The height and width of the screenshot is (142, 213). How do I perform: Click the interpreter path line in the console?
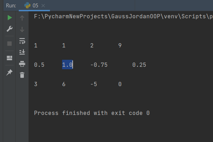[x=124, y=17]
